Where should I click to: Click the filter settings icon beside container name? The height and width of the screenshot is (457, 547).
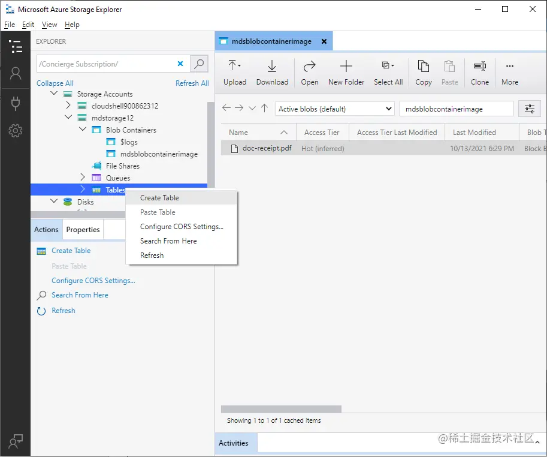[x=529, y=109]
